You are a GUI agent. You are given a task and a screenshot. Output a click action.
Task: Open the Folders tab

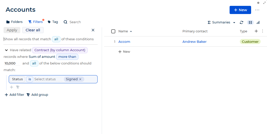pos(14,22)
